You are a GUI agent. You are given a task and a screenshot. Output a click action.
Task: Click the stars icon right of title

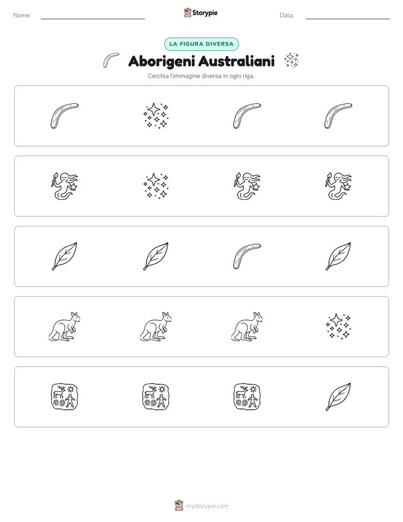[291, 60]
